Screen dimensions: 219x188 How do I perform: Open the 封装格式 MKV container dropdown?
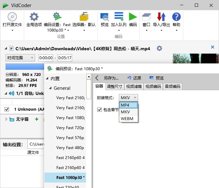click(129, 98)
